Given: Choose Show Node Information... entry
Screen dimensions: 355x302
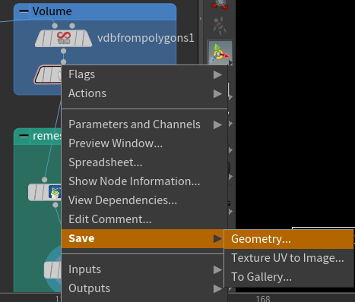Looking at the screenshot, I should coord(144,181).
